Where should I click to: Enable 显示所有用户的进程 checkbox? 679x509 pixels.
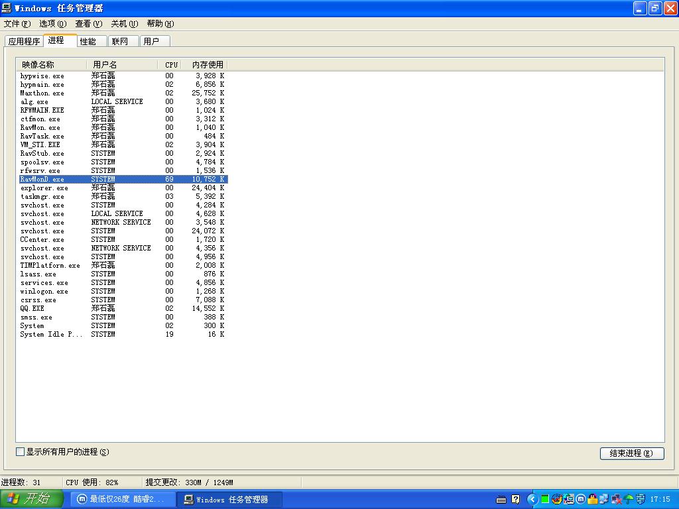tap(20, 452)
